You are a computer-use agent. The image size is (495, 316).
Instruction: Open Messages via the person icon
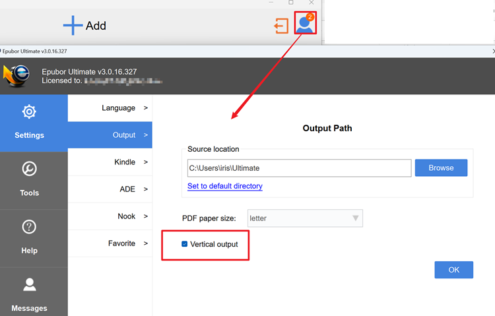coord(29,284)
